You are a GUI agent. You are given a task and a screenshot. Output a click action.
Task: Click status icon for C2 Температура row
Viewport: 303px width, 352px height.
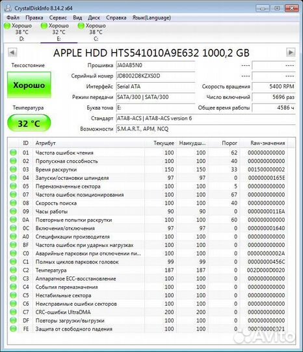pos(13,270)
